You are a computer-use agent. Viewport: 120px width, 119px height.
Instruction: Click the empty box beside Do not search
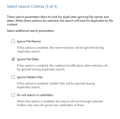tap(13, 95)
